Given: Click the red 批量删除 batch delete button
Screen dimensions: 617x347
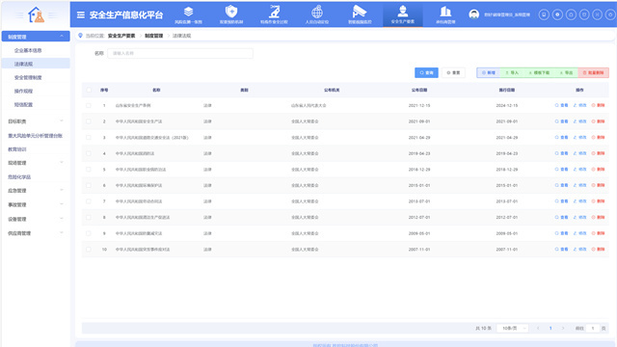Looking at the screenshot, I should (x=594, y=73).
